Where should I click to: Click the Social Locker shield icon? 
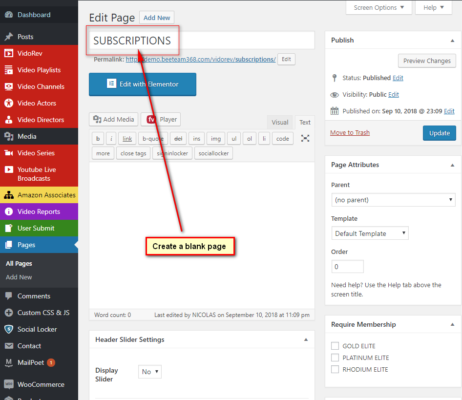click(9, 329)
